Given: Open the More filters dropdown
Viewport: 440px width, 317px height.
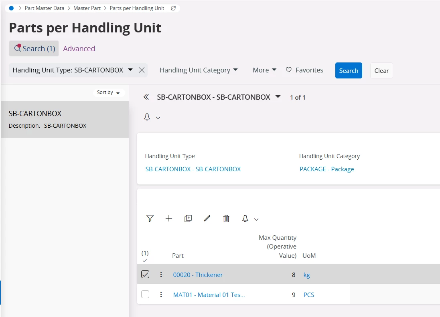Looking at the screenshot, I should (265, 70).
